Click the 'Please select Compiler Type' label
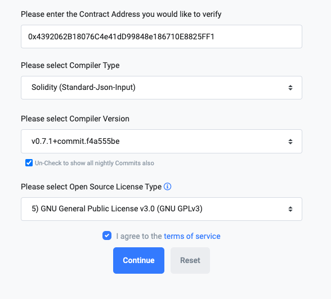The image size is (331, 299). pos(70,65)
